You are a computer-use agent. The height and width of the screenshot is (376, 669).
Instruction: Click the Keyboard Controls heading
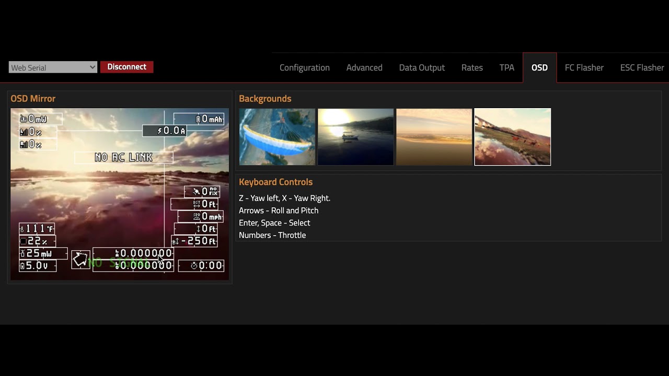[275, 182]
